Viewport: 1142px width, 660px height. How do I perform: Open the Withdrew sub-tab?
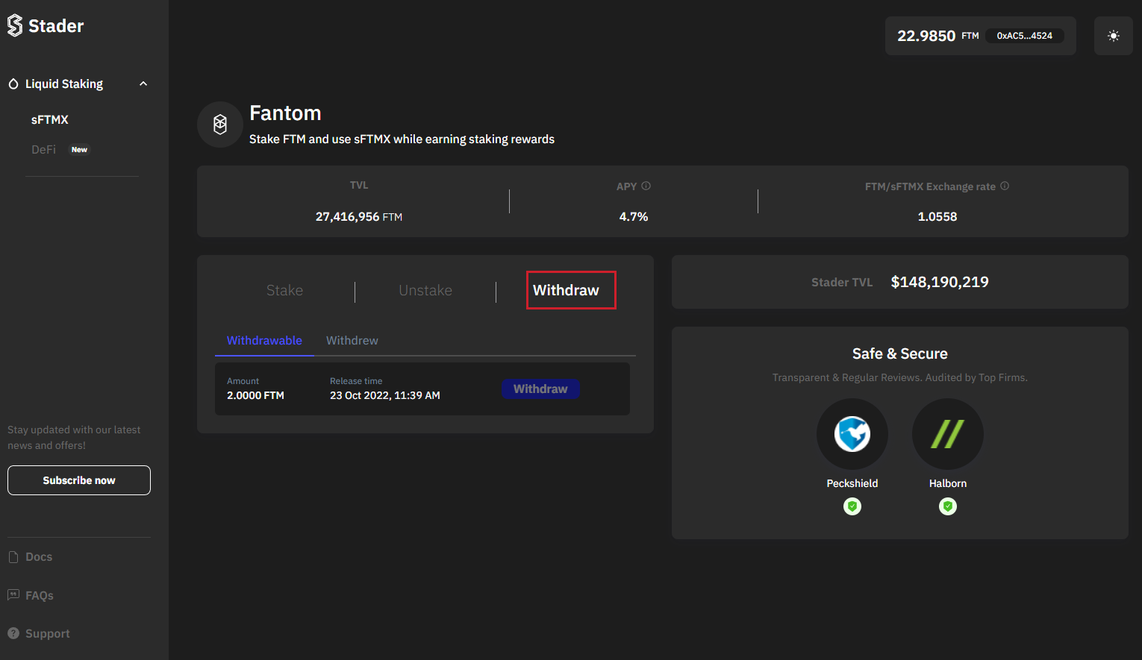click(352, 340)
